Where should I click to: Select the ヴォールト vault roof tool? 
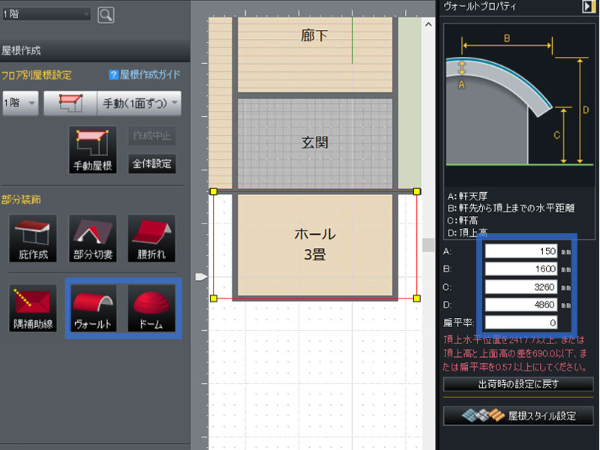pos(92,308)
